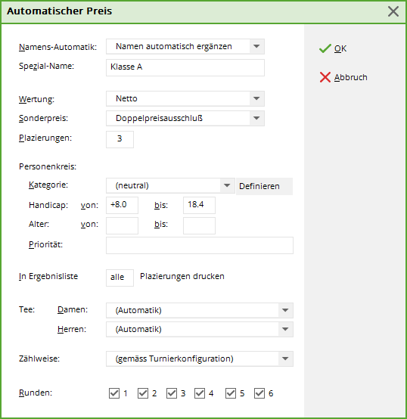Image resolution: width=407 pixels, height=419 pixels.
Task: Disable round 6 checkbox
Action: [x=259, y=393]
